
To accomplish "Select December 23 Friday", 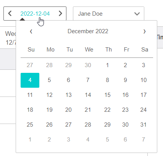I will (125, 110).
